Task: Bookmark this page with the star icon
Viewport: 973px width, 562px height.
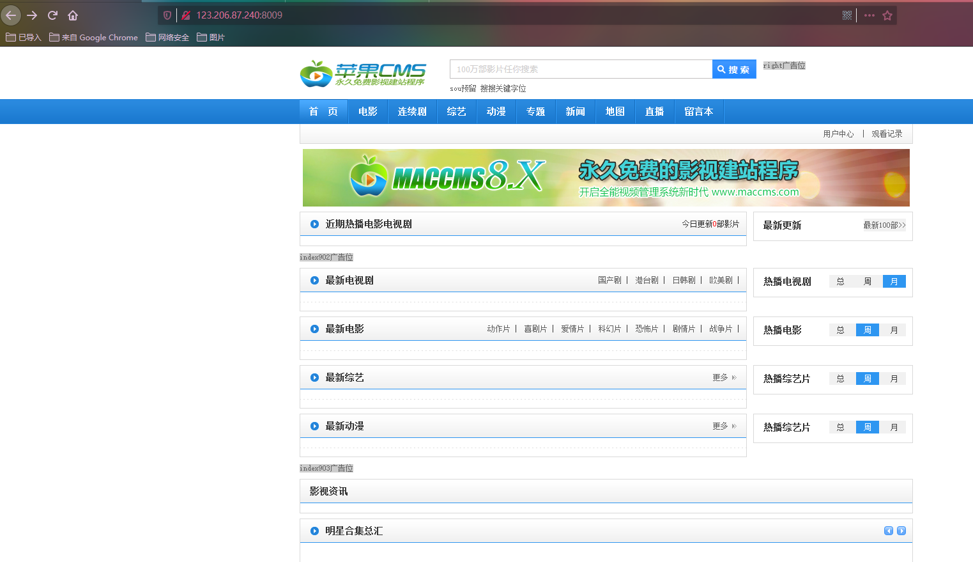Action: pos(887,15)
